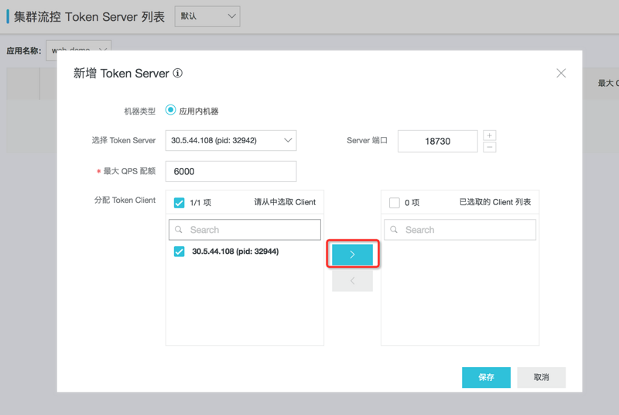Cancel the dialog with 取消
Screen dimensions: 619x415
coord(541,377)
